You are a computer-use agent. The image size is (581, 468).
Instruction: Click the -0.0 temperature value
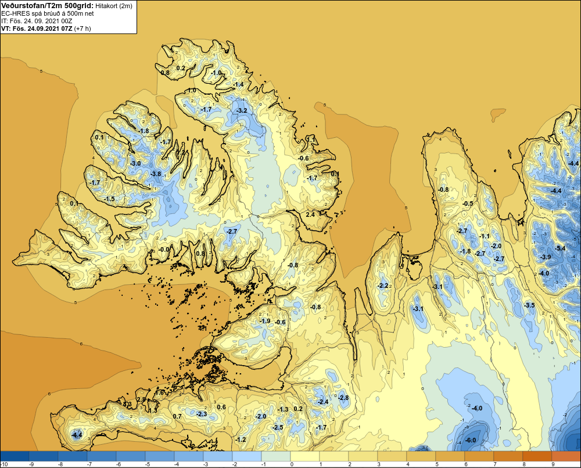(x=164, y=249)
